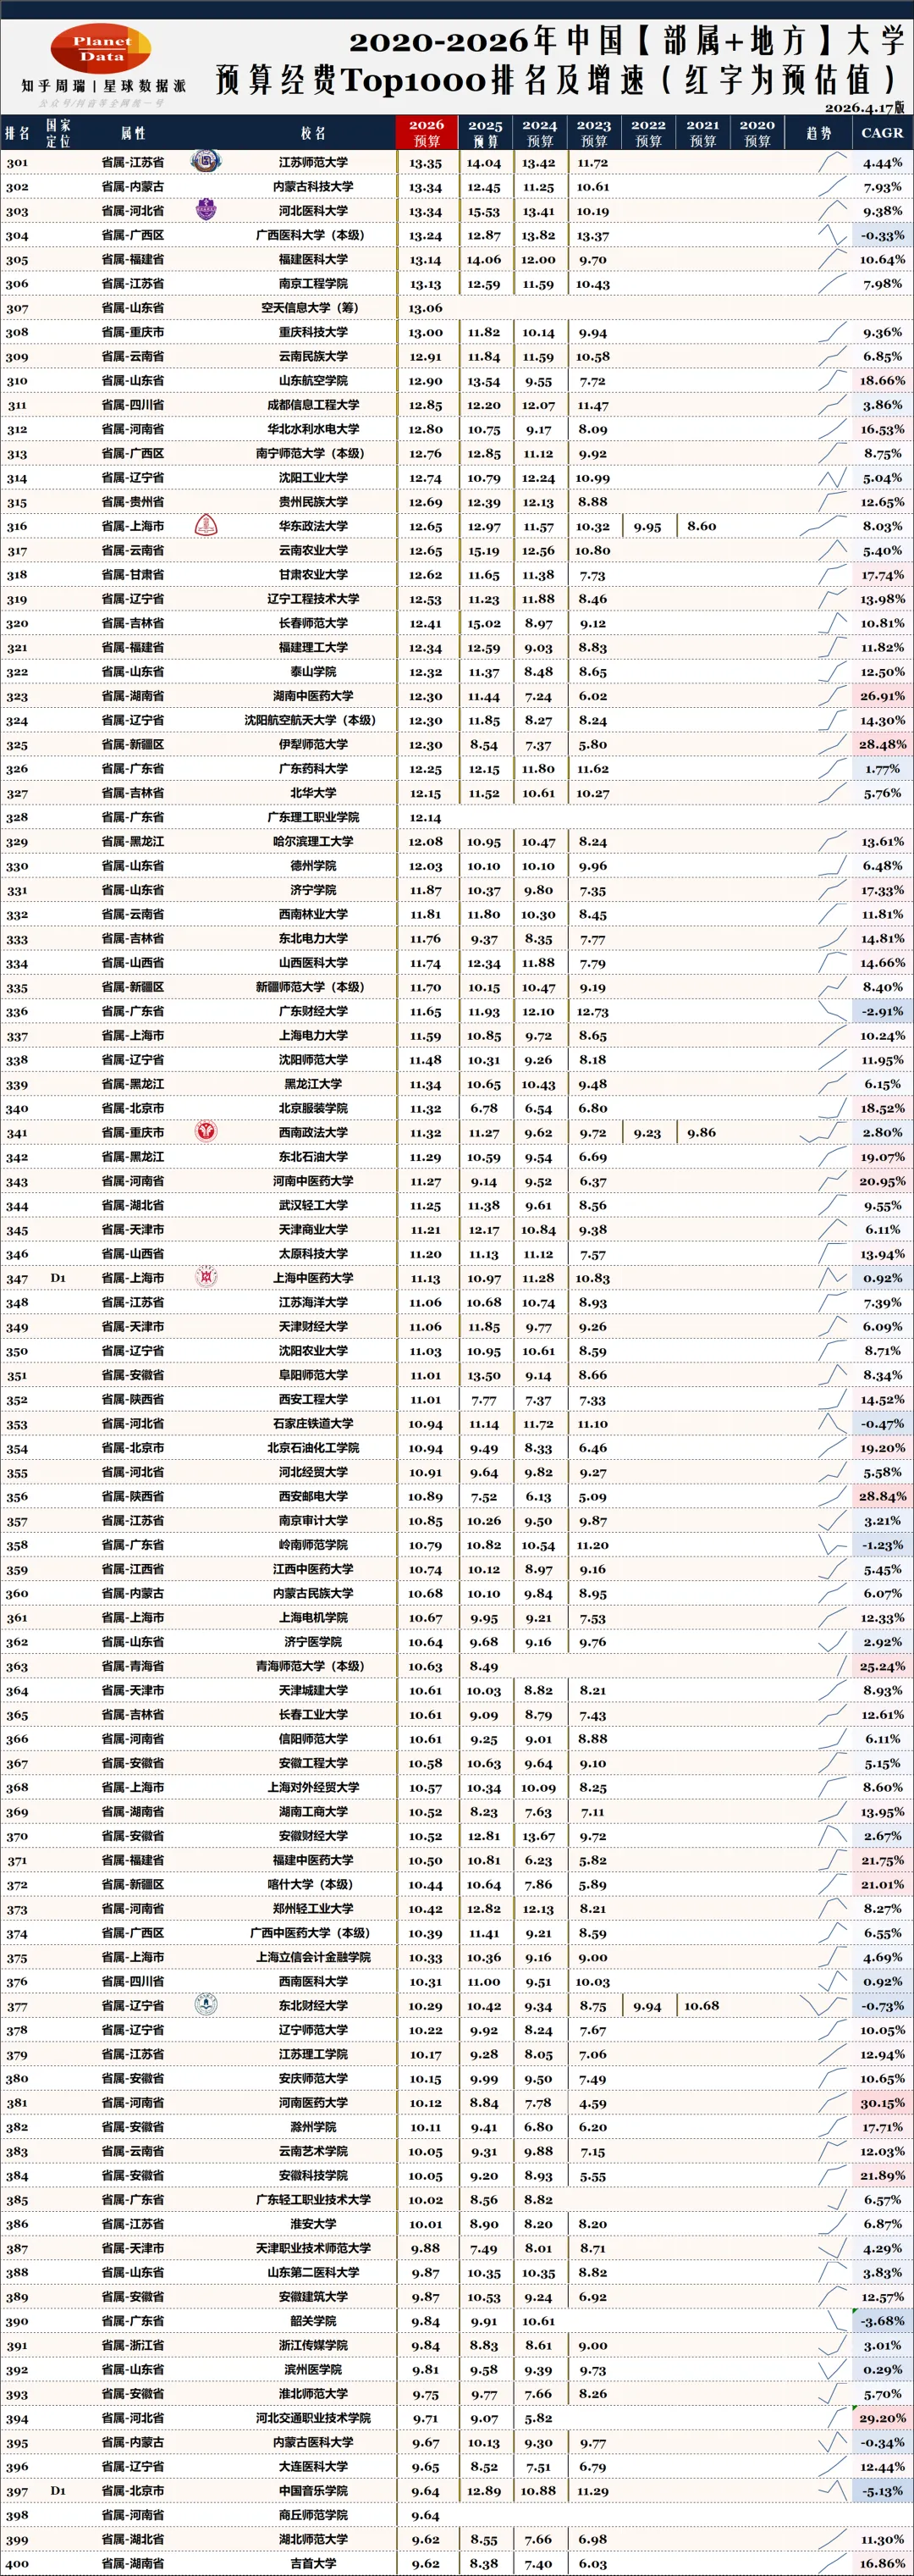Select the 趋势 column header

click(x=818, y=133)
